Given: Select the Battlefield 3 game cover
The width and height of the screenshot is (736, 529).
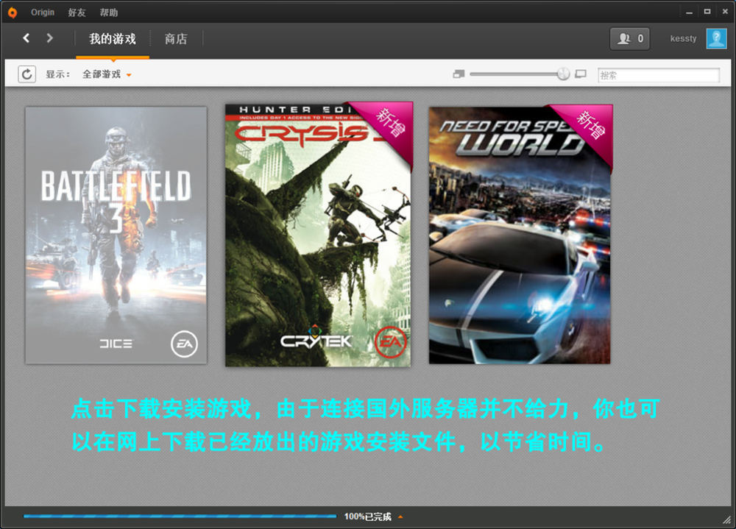Looking at the screenshot, I should click(116, 235).
